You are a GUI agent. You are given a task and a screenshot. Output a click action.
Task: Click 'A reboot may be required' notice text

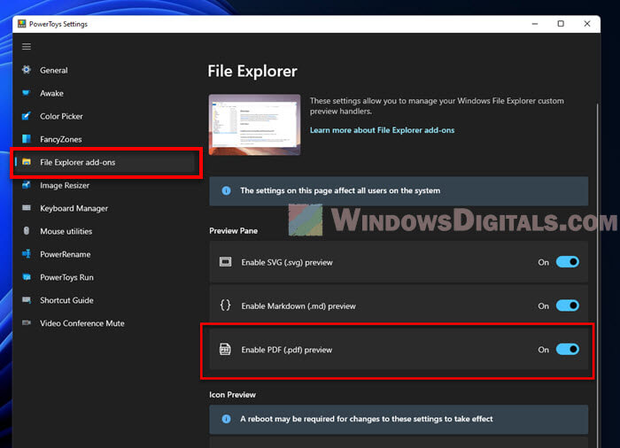click(367, 419)
